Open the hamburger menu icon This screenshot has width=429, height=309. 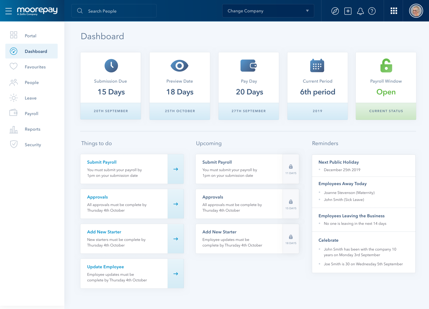pyautogui.click(x=9, y=11)
